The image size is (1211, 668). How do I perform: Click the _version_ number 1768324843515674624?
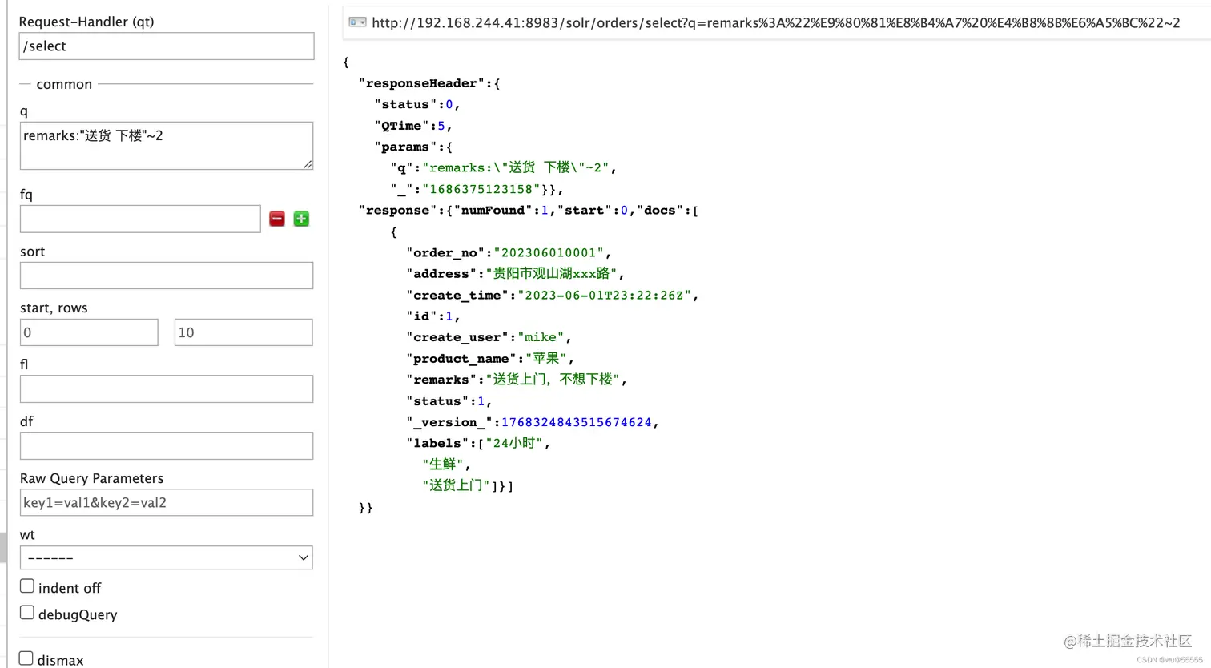click(x=577, y=422)
